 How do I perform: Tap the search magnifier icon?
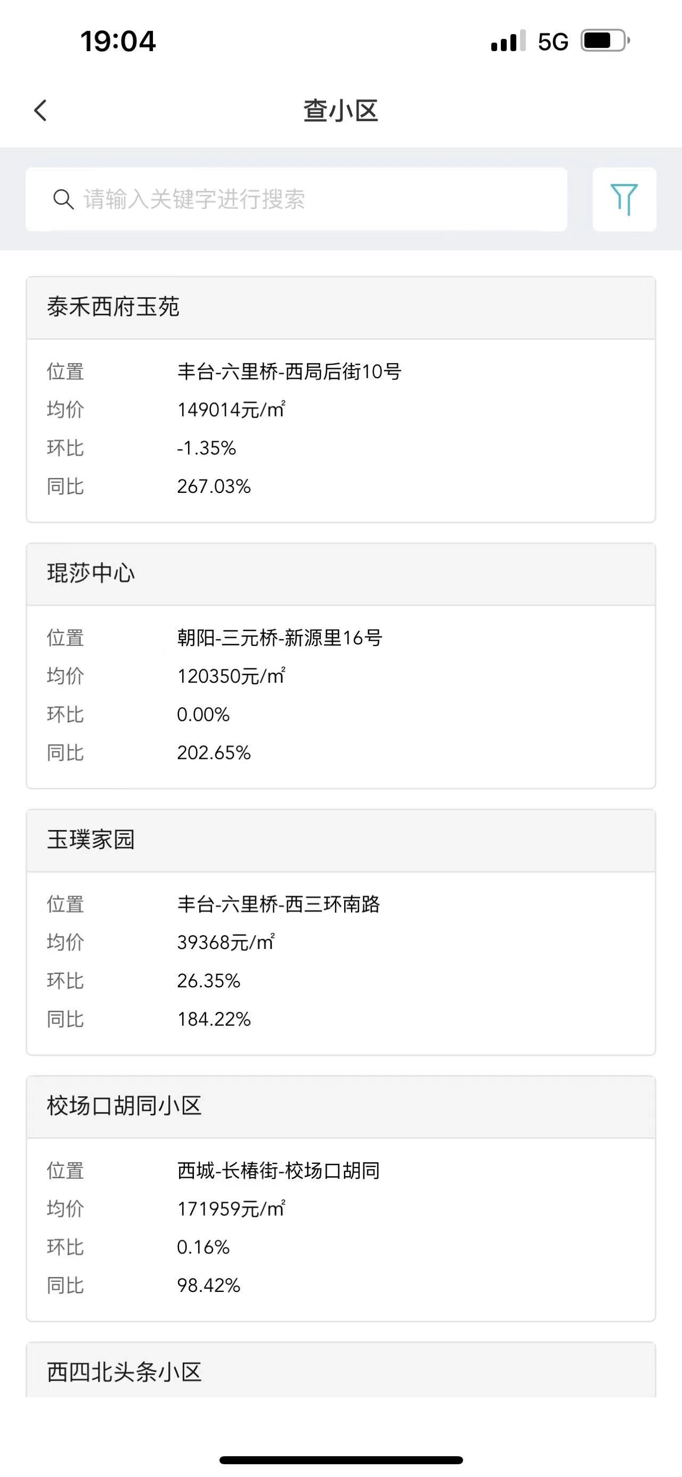[x=63, y=199]
